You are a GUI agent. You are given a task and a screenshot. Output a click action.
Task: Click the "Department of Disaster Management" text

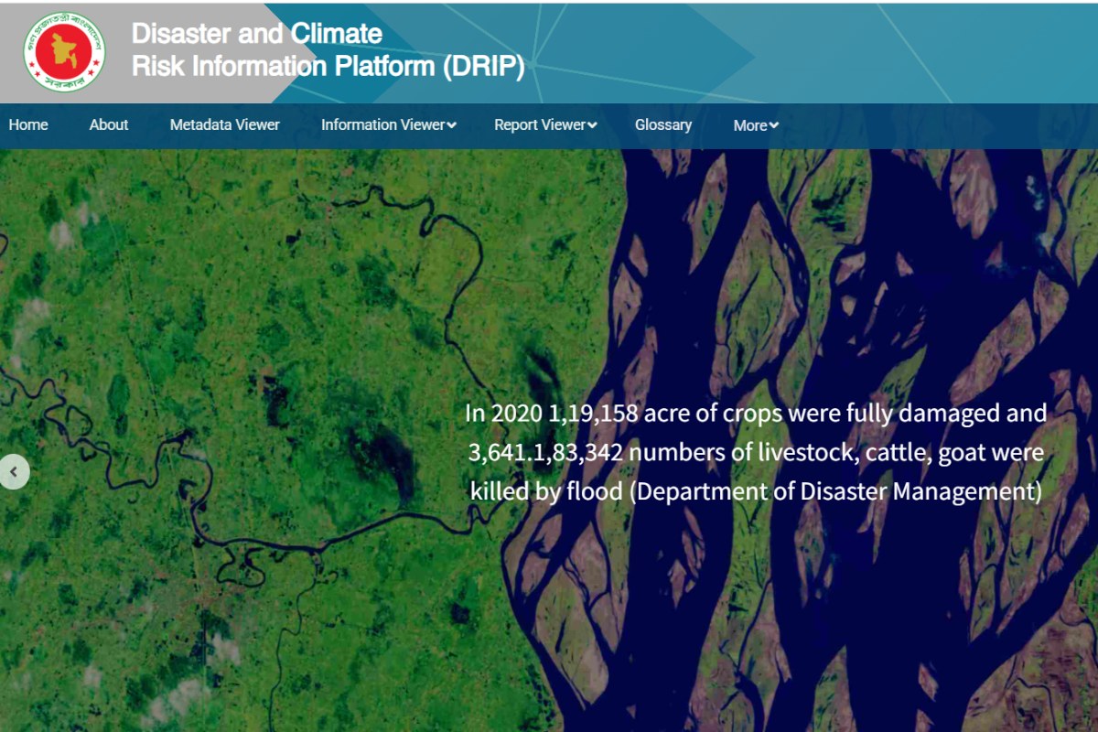[838, 491]
